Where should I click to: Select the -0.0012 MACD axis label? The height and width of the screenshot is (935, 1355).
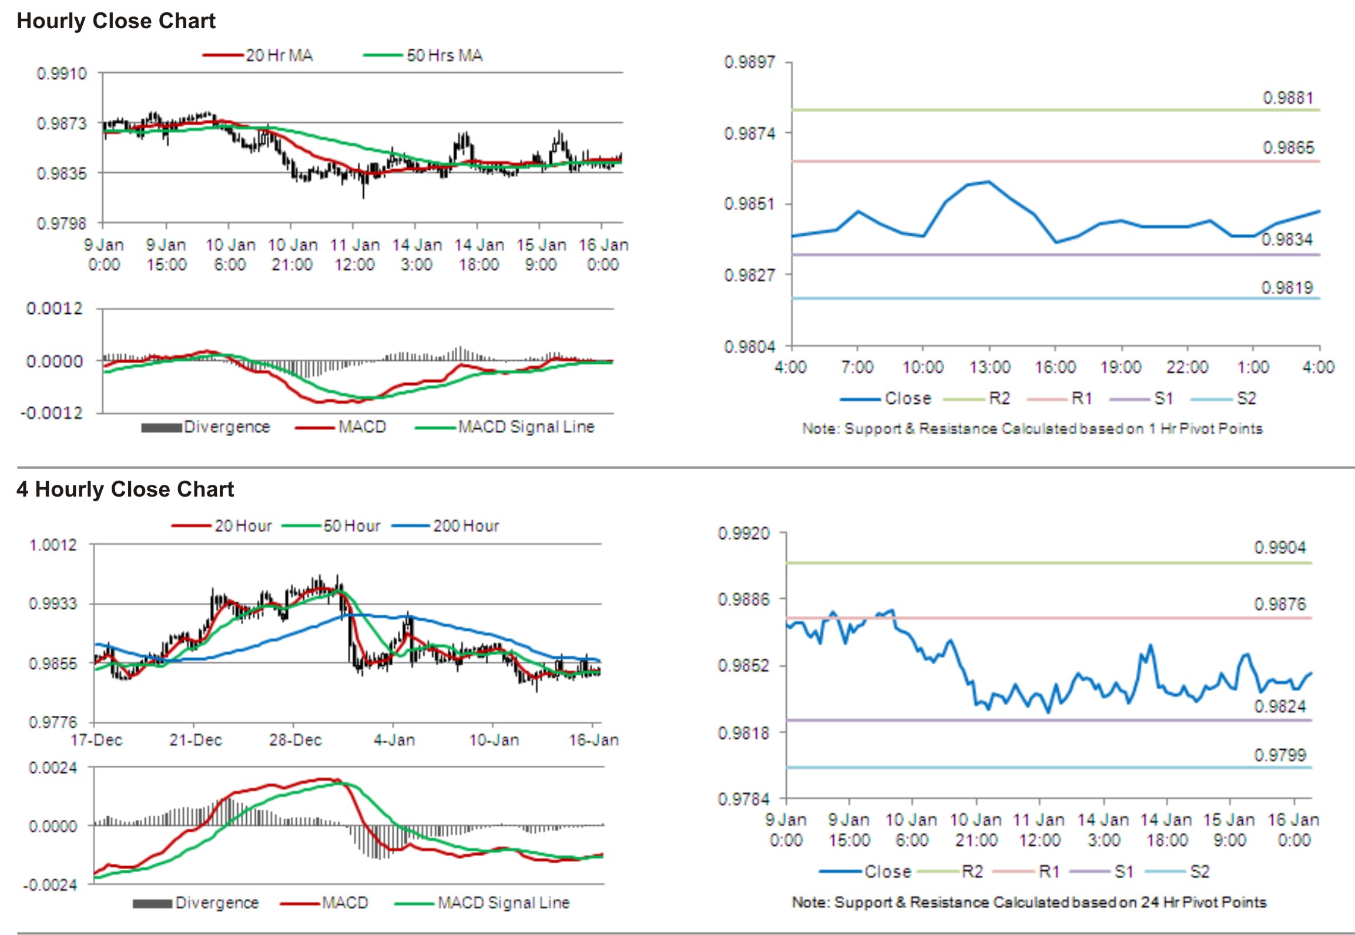click(52, 414)
